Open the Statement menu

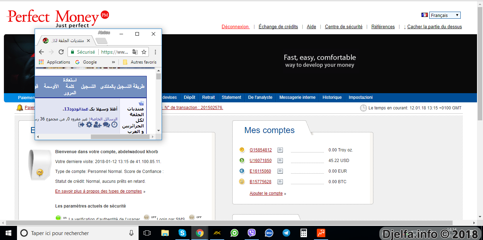click(x=232, y=97)
